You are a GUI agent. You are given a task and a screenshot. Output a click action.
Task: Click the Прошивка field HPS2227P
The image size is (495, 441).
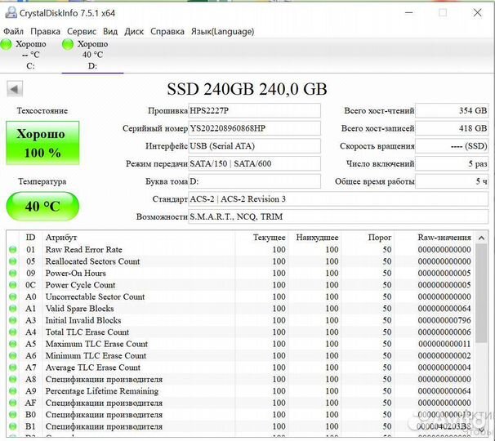pos(255,110)
